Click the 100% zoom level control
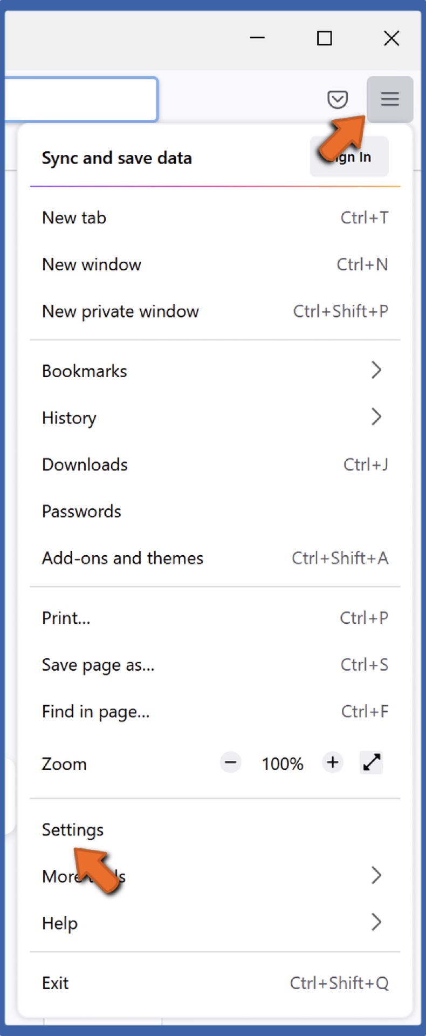This screenshot has height=1036, width=426. coord(281,762)
